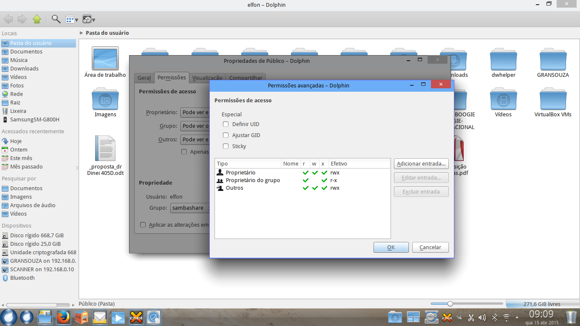Open Grupo permission combo box
Viewport: 580px width, 326px height.
pyautogui.click(x=195, y=126)
